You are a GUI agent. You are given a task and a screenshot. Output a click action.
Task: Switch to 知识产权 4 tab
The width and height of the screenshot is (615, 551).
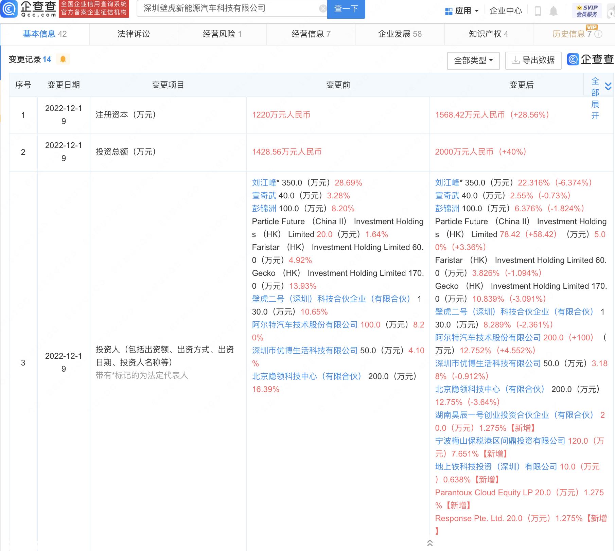[x=489, y=34]
